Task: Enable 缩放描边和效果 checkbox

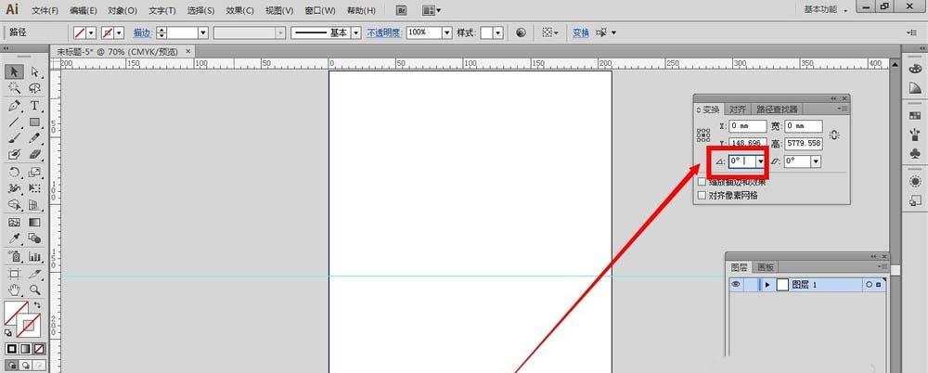Action: tap(702, 183)
